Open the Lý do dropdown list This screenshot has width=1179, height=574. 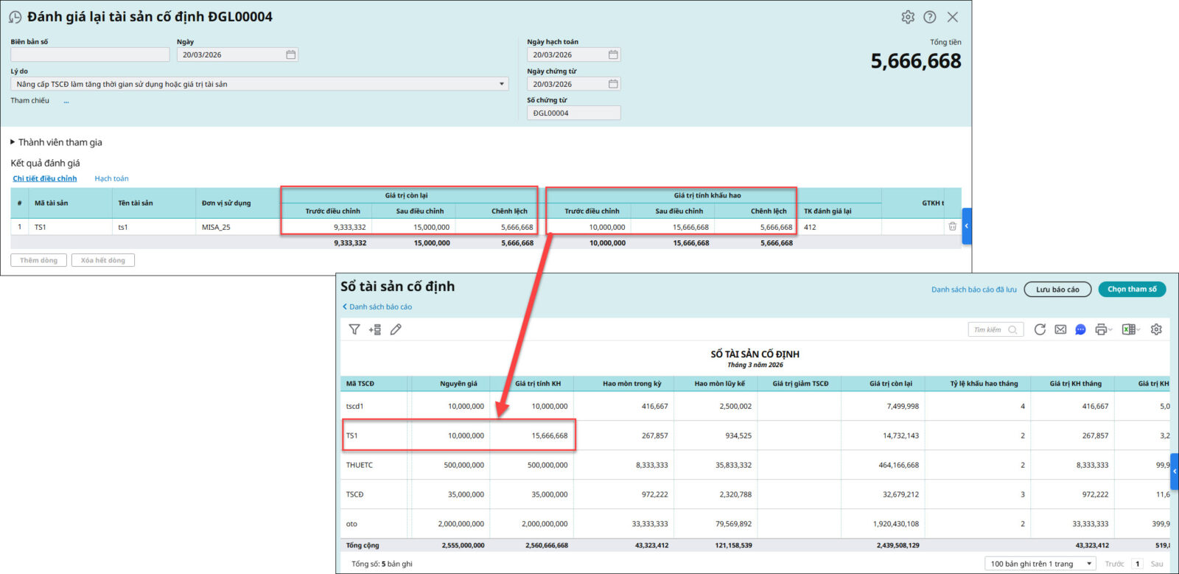[502, 84]
